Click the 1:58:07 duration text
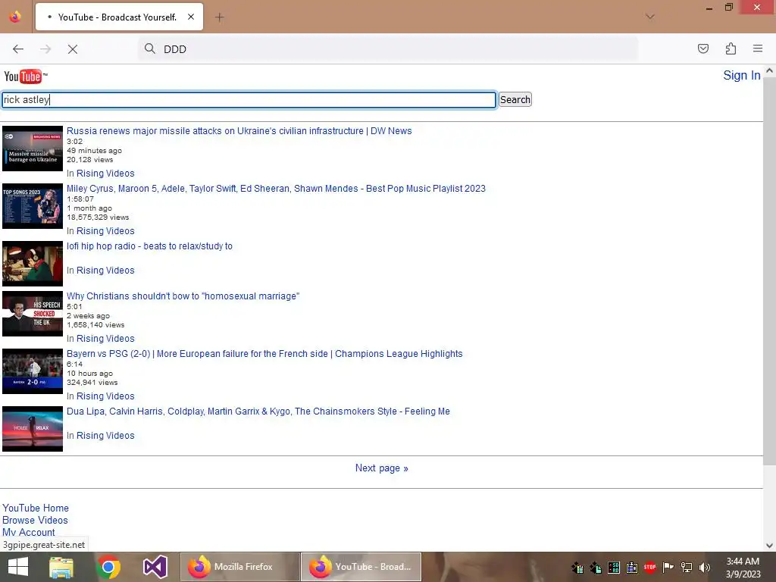 tap(80, 199)
